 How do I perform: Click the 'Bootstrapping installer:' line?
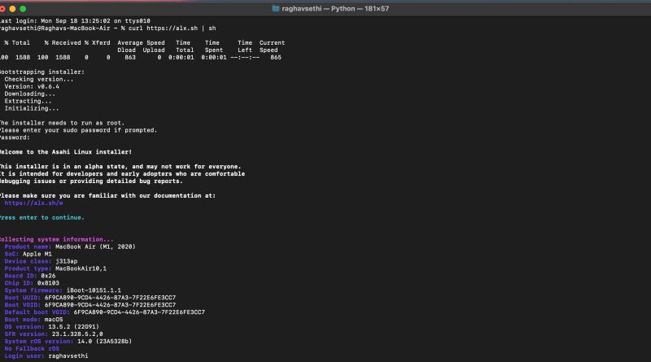(42, 72)
